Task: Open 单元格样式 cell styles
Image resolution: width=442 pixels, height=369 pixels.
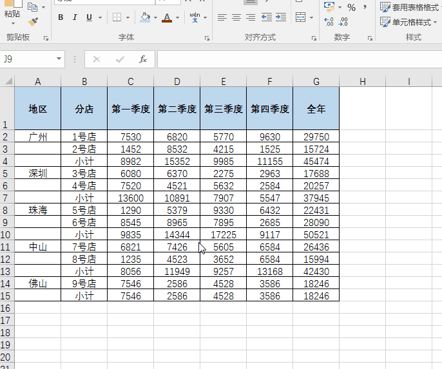Action: coord(408,22)
